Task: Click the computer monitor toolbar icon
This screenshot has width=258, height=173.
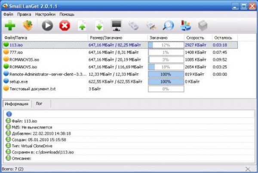Action: tap(117, 25)
